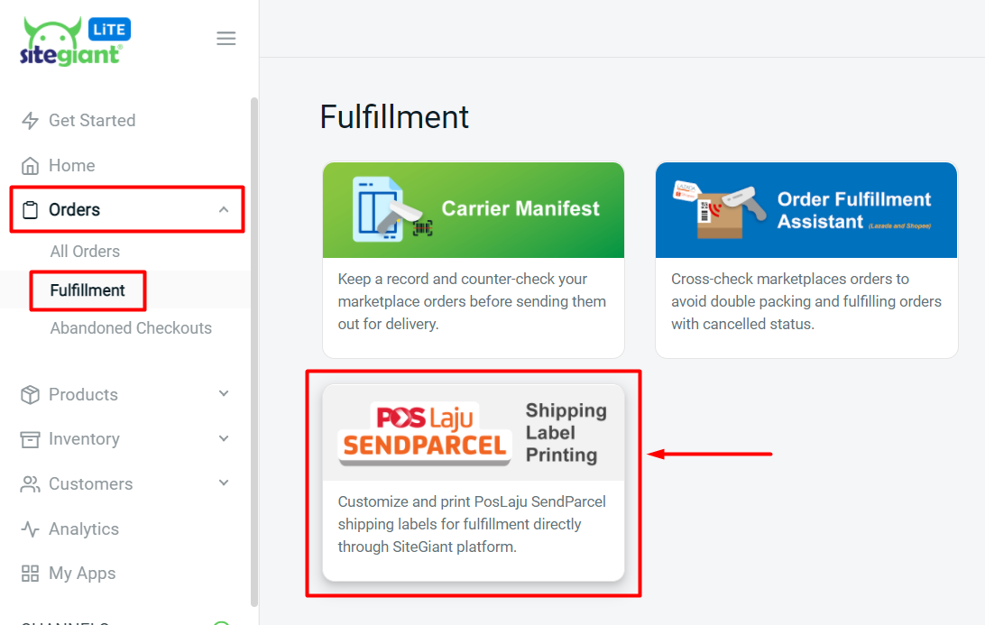Click the Analytics pulse icon
The height and width of the screenshot is (625, 985).
31,529
